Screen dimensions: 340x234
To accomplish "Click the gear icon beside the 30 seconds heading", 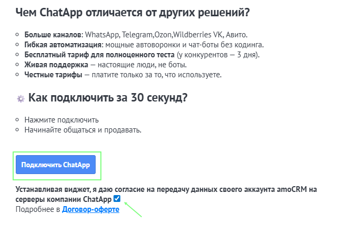I will 20,98.
